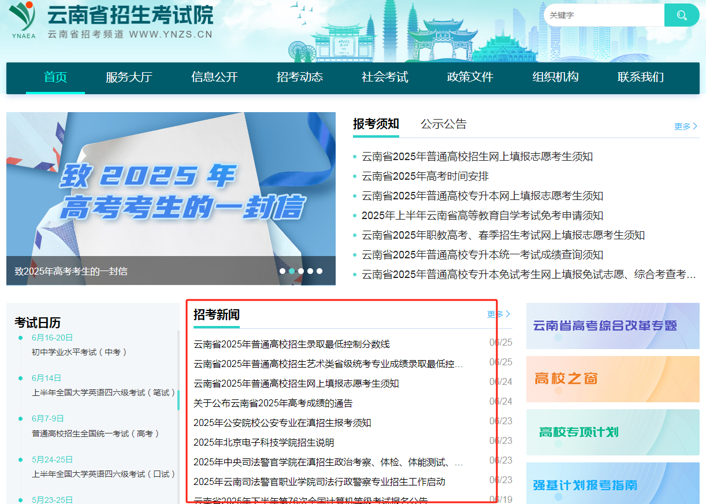706x504 pixels.
Task: Click the search magnifier button
Action: [682, 15]
